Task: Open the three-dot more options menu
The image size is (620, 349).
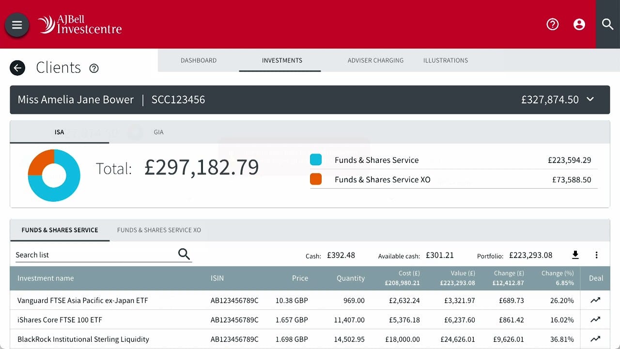Action: click(x=597, y=255)
